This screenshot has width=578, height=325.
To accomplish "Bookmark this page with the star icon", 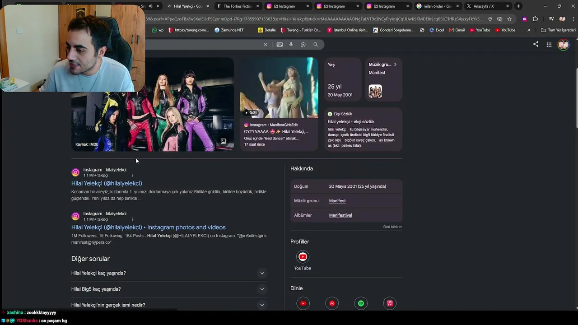I will coord(509,19).
